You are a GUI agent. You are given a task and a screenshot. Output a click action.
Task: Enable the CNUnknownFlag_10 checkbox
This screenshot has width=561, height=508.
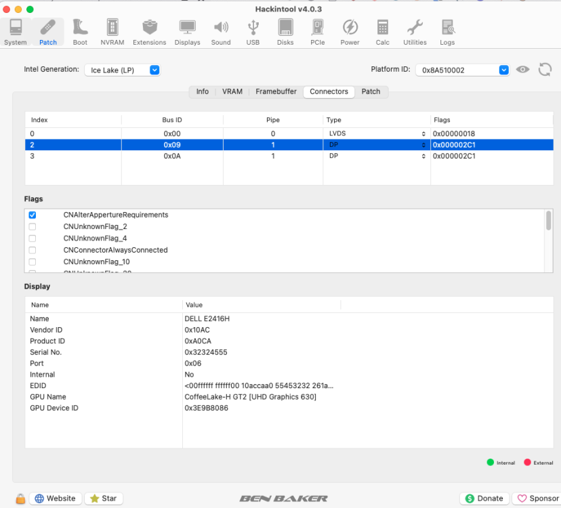point(33,262)
